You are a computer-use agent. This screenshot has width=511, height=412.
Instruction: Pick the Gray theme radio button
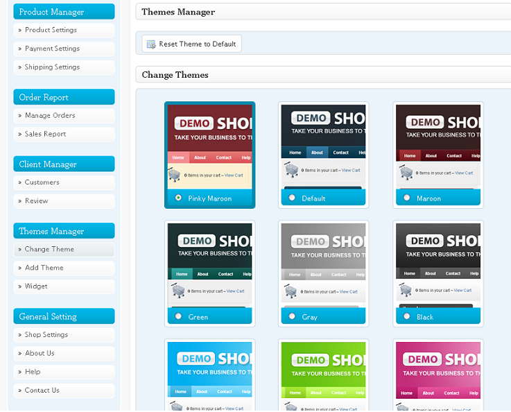pos(292,316)
